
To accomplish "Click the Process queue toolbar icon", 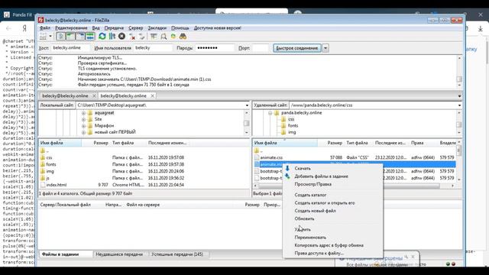I will click(112, 37).
